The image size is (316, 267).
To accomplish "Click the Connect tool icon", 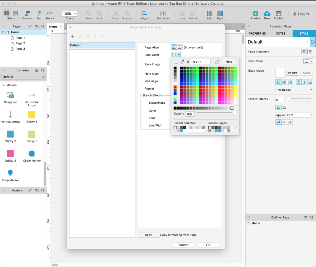I will (27, 14).
